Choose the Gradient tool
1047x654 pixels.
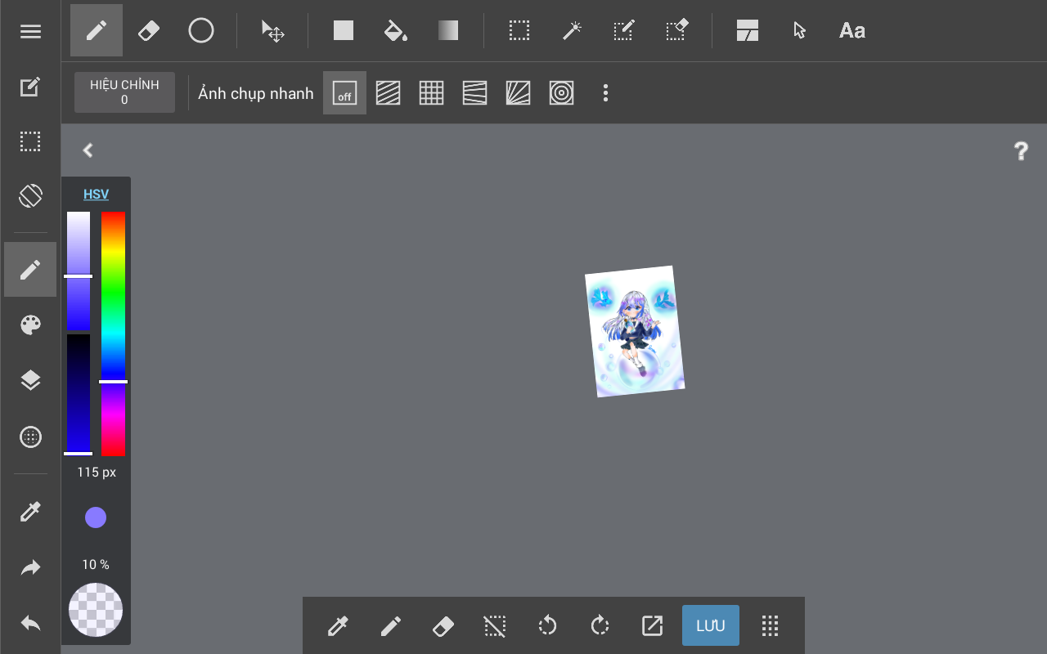click(447, 31)
